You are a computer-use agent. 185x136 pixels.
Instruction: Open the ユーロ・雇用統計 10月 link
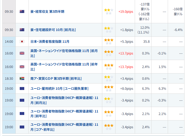[59, 88]
